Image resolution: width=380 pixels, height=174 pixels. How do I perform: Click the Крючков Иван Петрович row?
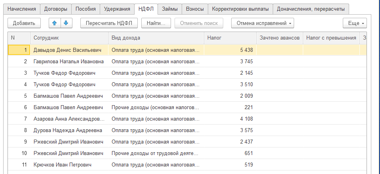click(63, 165)
